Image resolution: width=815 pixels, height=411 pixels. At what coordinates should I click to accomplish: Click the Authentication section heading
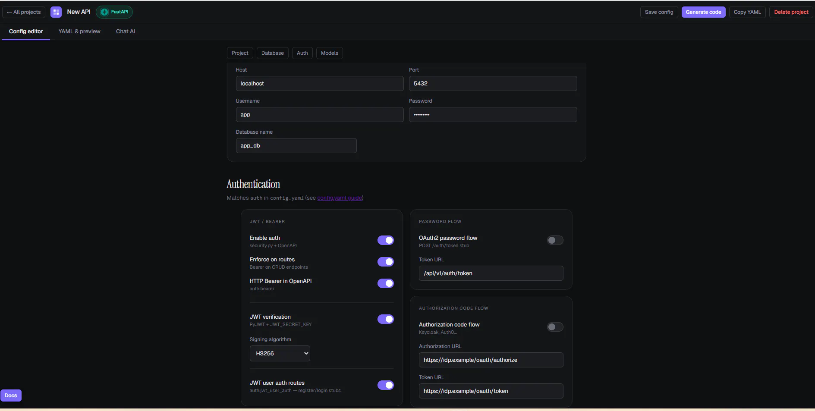[253, 184]
